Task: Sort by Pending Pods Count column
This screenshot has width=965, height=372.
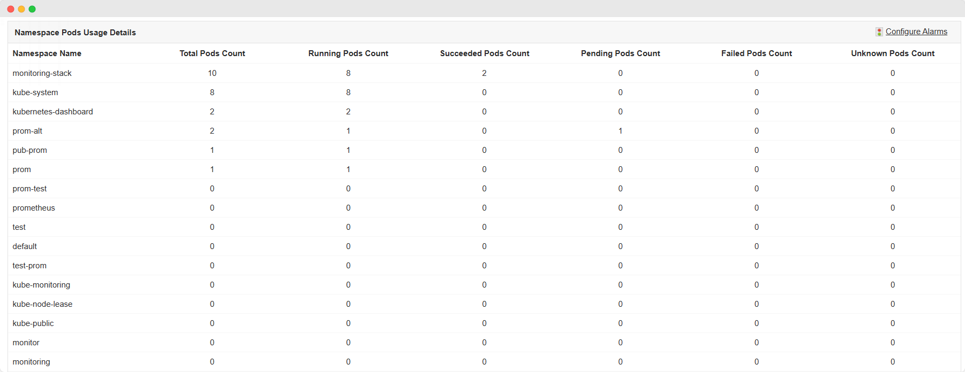Action: coord(620,53)
